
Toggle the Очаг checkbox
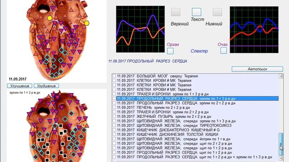pyautogui.click(x=224, y=50)
